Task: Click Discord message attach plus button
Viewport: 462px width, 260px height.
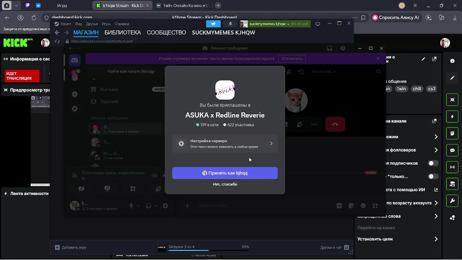Action: point(187,205)
